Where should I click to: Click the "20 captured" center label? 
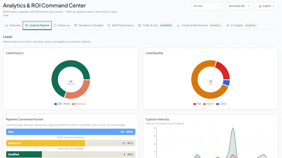(x=71, y=83)
